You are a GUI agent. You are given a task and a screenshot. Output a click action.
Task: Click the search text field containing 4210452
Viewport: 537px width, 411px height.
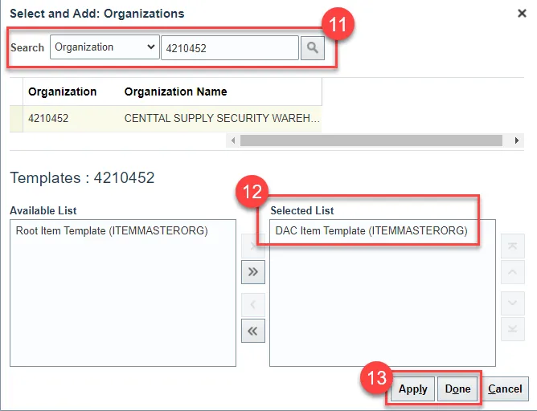click(229, 48)
